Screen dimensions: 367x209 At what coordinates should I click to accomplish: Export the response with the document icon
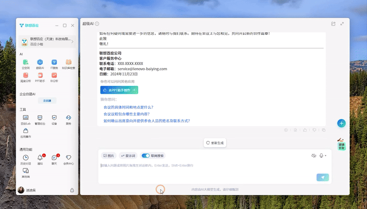tap(295, 130)
